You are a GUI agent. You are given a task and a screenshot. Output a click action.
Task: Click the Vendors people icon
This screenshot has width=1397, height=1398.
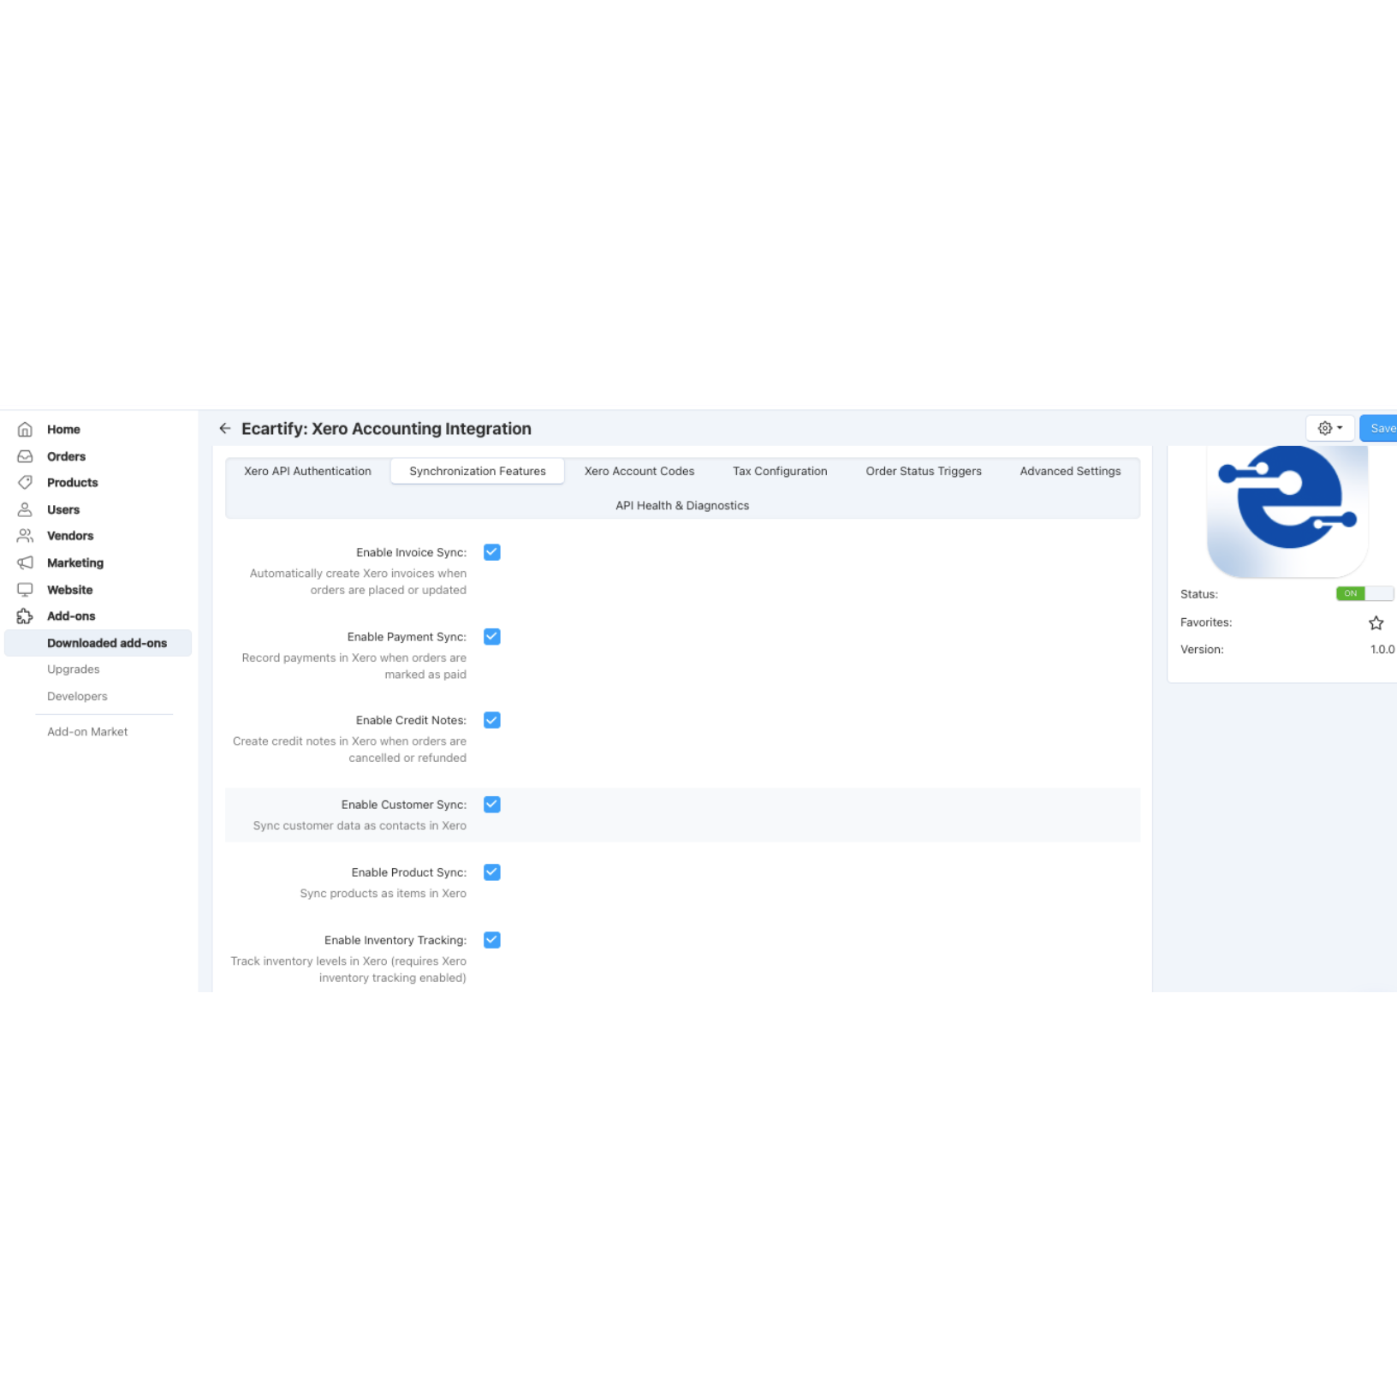pyautogui.click(x=25, y=536)
